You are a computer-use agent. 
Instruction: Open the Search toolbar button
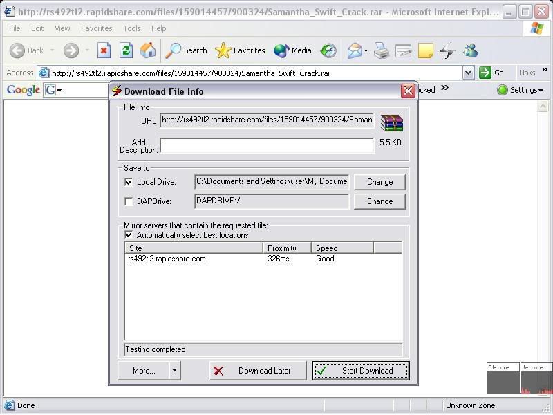[187, 50]
